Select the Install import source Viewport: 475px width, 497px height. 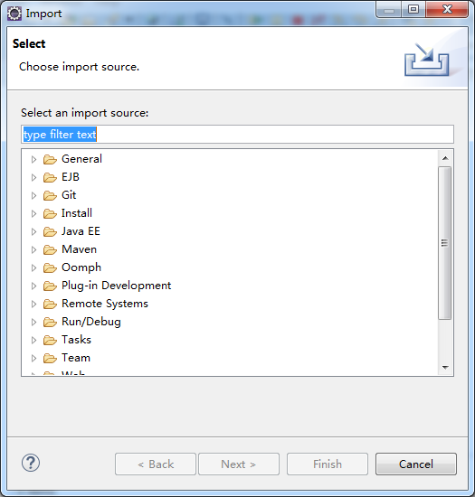(x=77, y=213)
